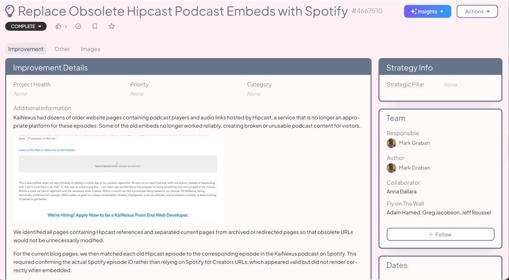Click Fly on The Wall member names
Viewport: 509px width, 280px height.
439,213
